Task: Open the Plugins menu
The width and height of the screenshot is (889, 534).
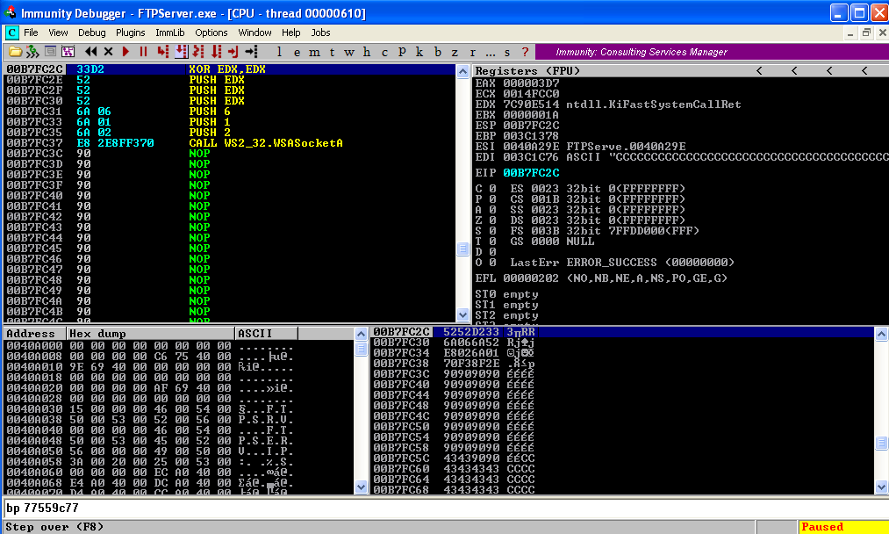Action: click(131, 32)
